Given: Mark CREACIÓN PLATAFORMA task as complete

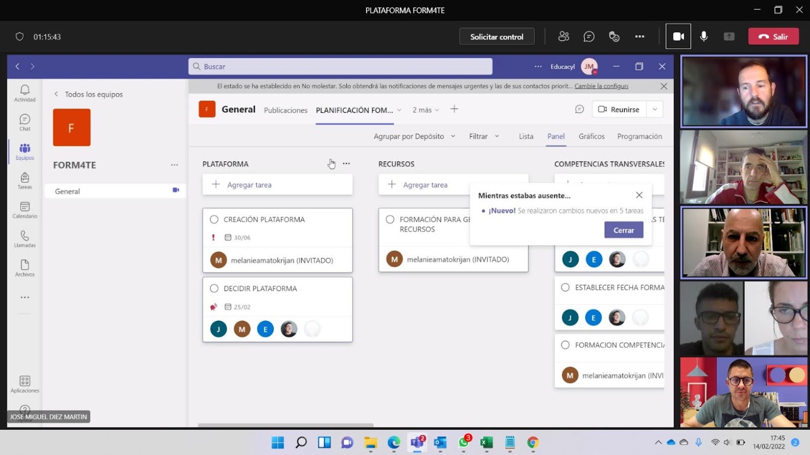Looking at the screenshot, I should coord(214,219).
